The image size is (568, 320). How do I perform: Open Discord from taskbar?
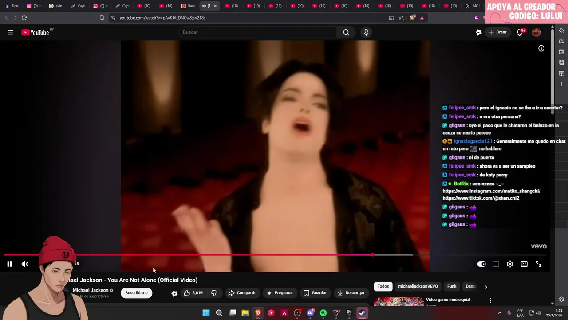(310, 313)
